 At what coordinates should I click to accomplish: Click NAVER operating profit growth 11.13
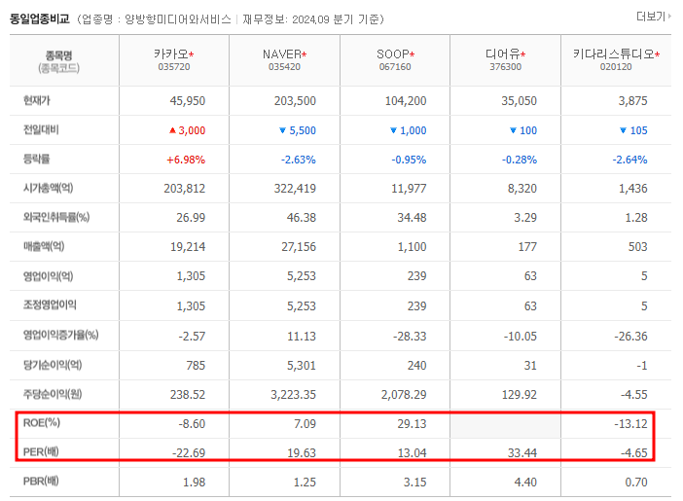(x=302, y=337)
